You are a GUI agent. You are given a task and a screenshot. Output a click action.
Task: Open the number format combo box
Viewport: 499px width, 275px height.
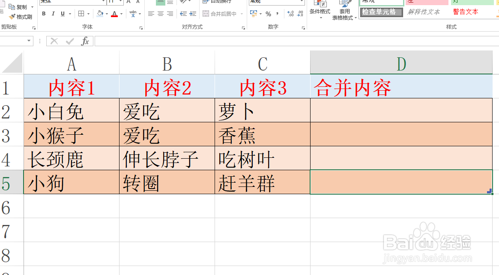(x=276, y=3)
